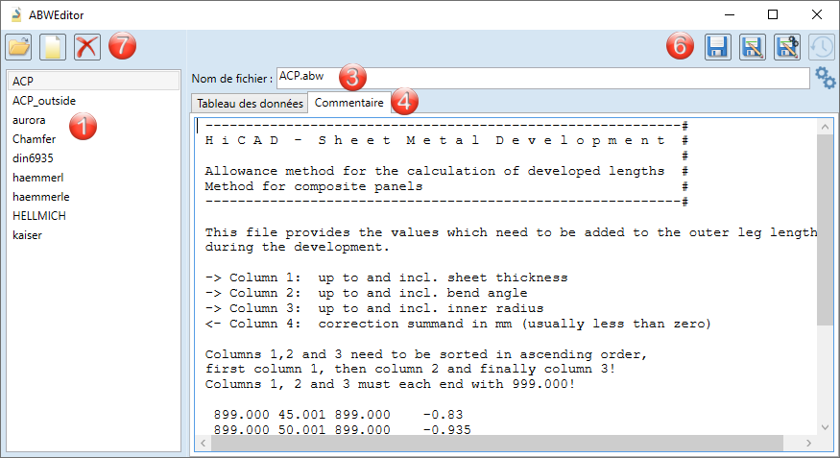
Task: Create a new blank file
Action: click(53, 47)
